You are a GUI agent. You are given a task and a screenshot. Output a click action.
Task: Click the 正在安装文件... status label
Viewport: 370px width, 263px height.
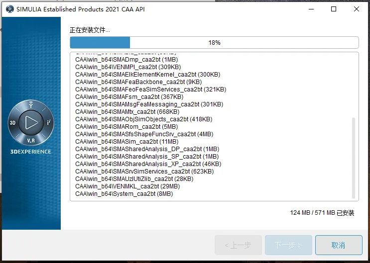90,30
